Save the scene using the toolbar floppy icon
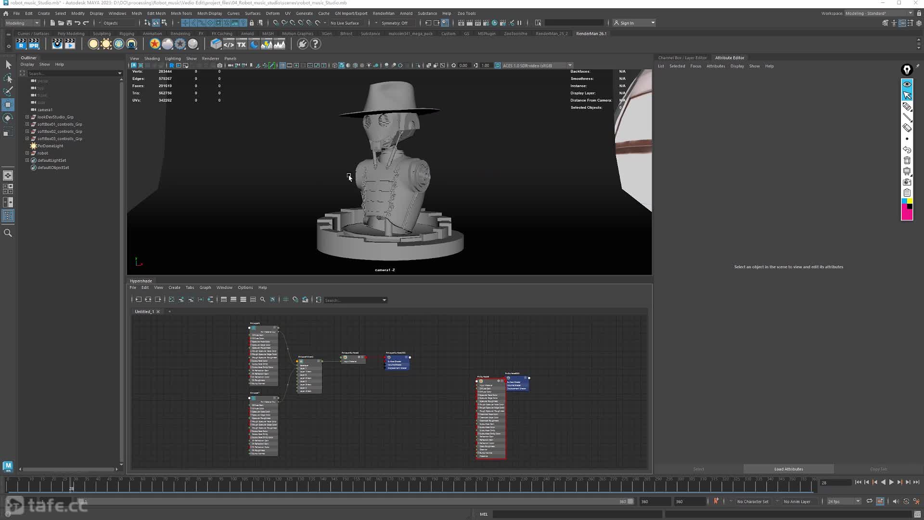 point(69,23)
